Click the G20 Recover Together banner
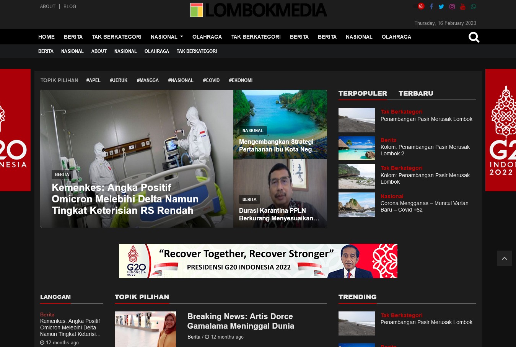Viewport: 516px width, 347px height. pyautogui.click(x=258, y=261)
